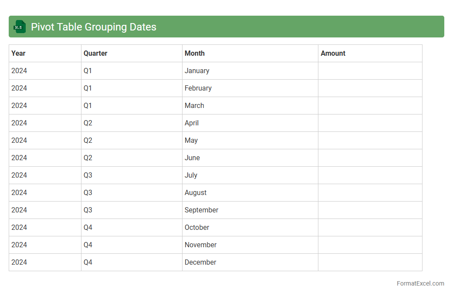Click the Q1 cell in January row
The width and height of the screenshot is (453, 296).
click(88, 71)
